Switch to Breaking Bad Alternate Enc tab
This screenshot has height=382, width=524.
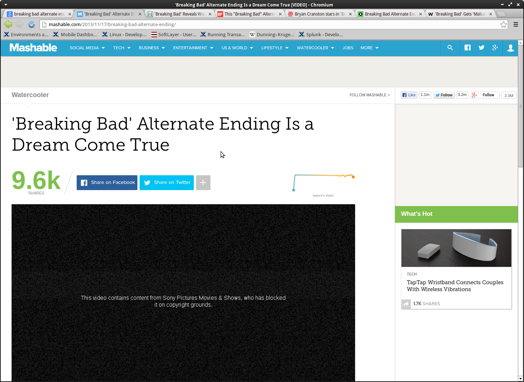pos(390,14)
